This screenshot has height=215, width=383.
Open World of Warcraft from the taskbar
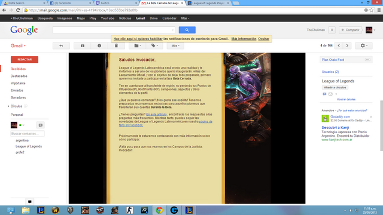pos(56,210)
